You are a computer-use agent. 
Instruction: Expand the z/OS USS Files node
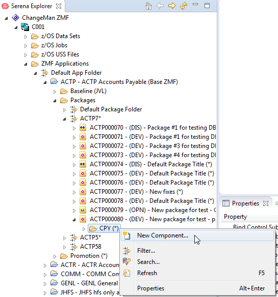[26, 55]
